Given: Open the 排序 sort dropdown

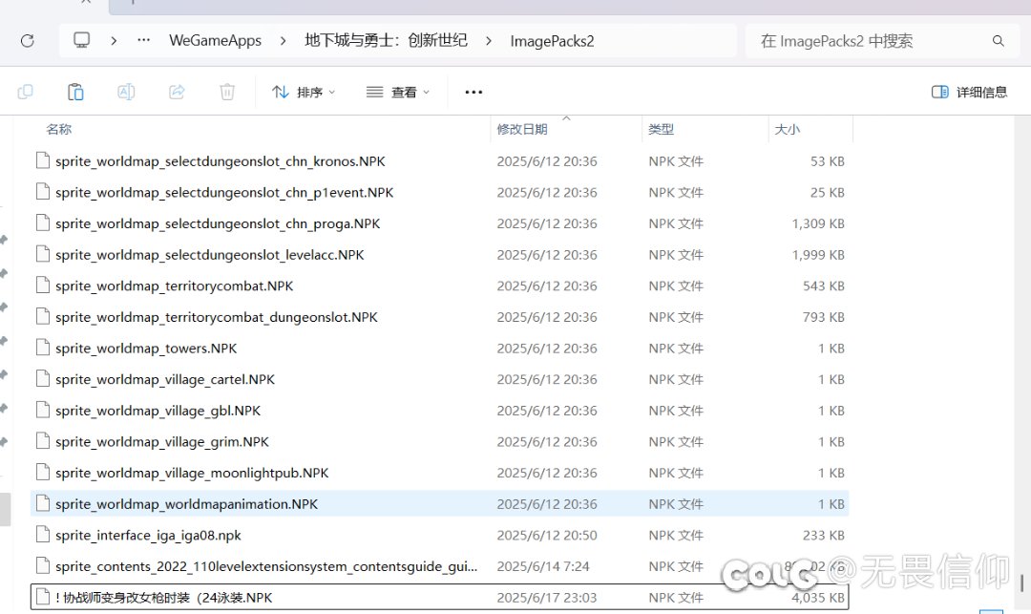Looking at the screenshot, I should (304, 92).
